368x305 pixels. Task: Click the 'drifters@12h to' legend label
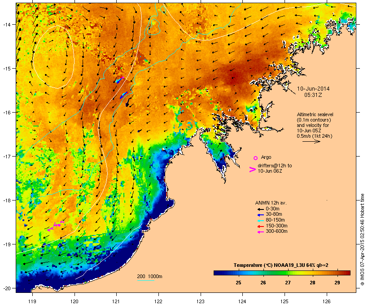(x=275, y=166)
